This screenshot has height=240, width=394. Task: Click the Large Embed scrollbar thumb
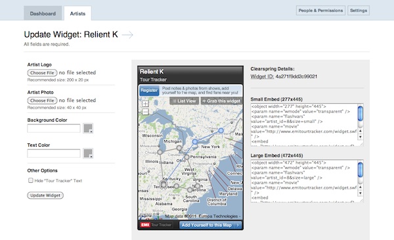tap(361, 170)
